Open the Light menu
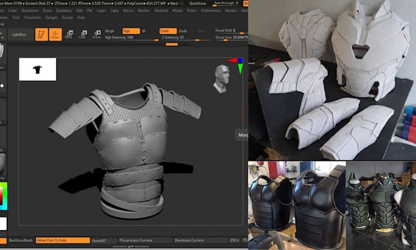Viewport: 416px width, 250px height. point(114,10)
